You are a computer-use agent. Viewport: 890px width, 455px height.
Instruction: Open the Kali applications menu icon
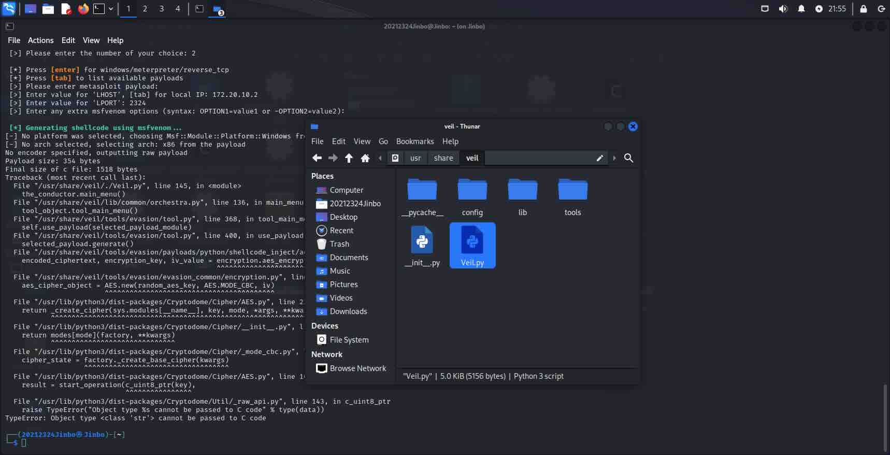9,9
